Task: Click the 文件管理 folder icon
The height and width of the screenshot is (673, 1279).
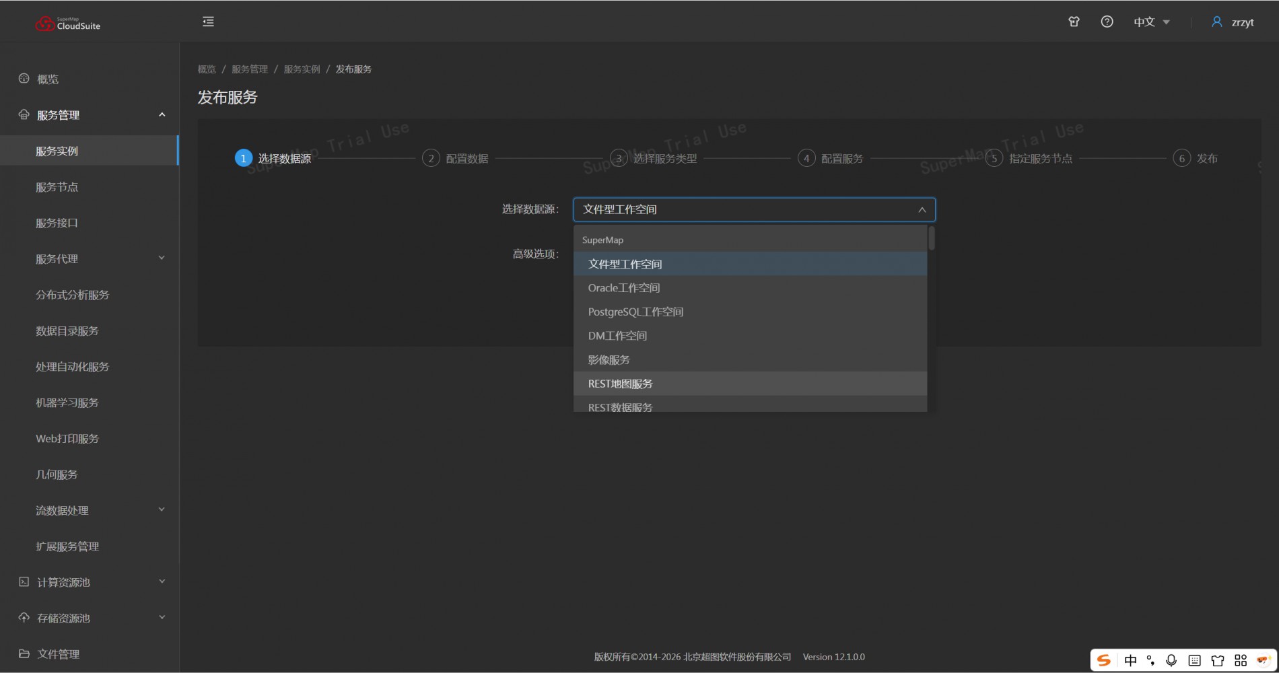Action: (x=24, y=653)
